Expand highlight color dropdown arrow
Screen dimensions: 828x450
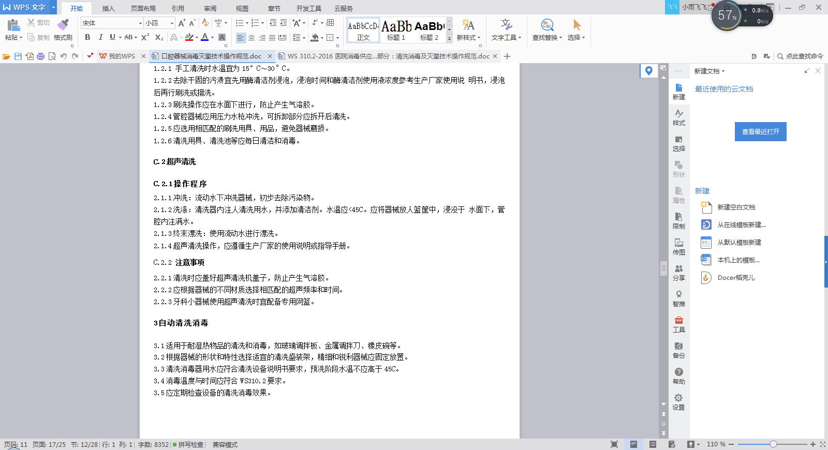tap(197, 37)
